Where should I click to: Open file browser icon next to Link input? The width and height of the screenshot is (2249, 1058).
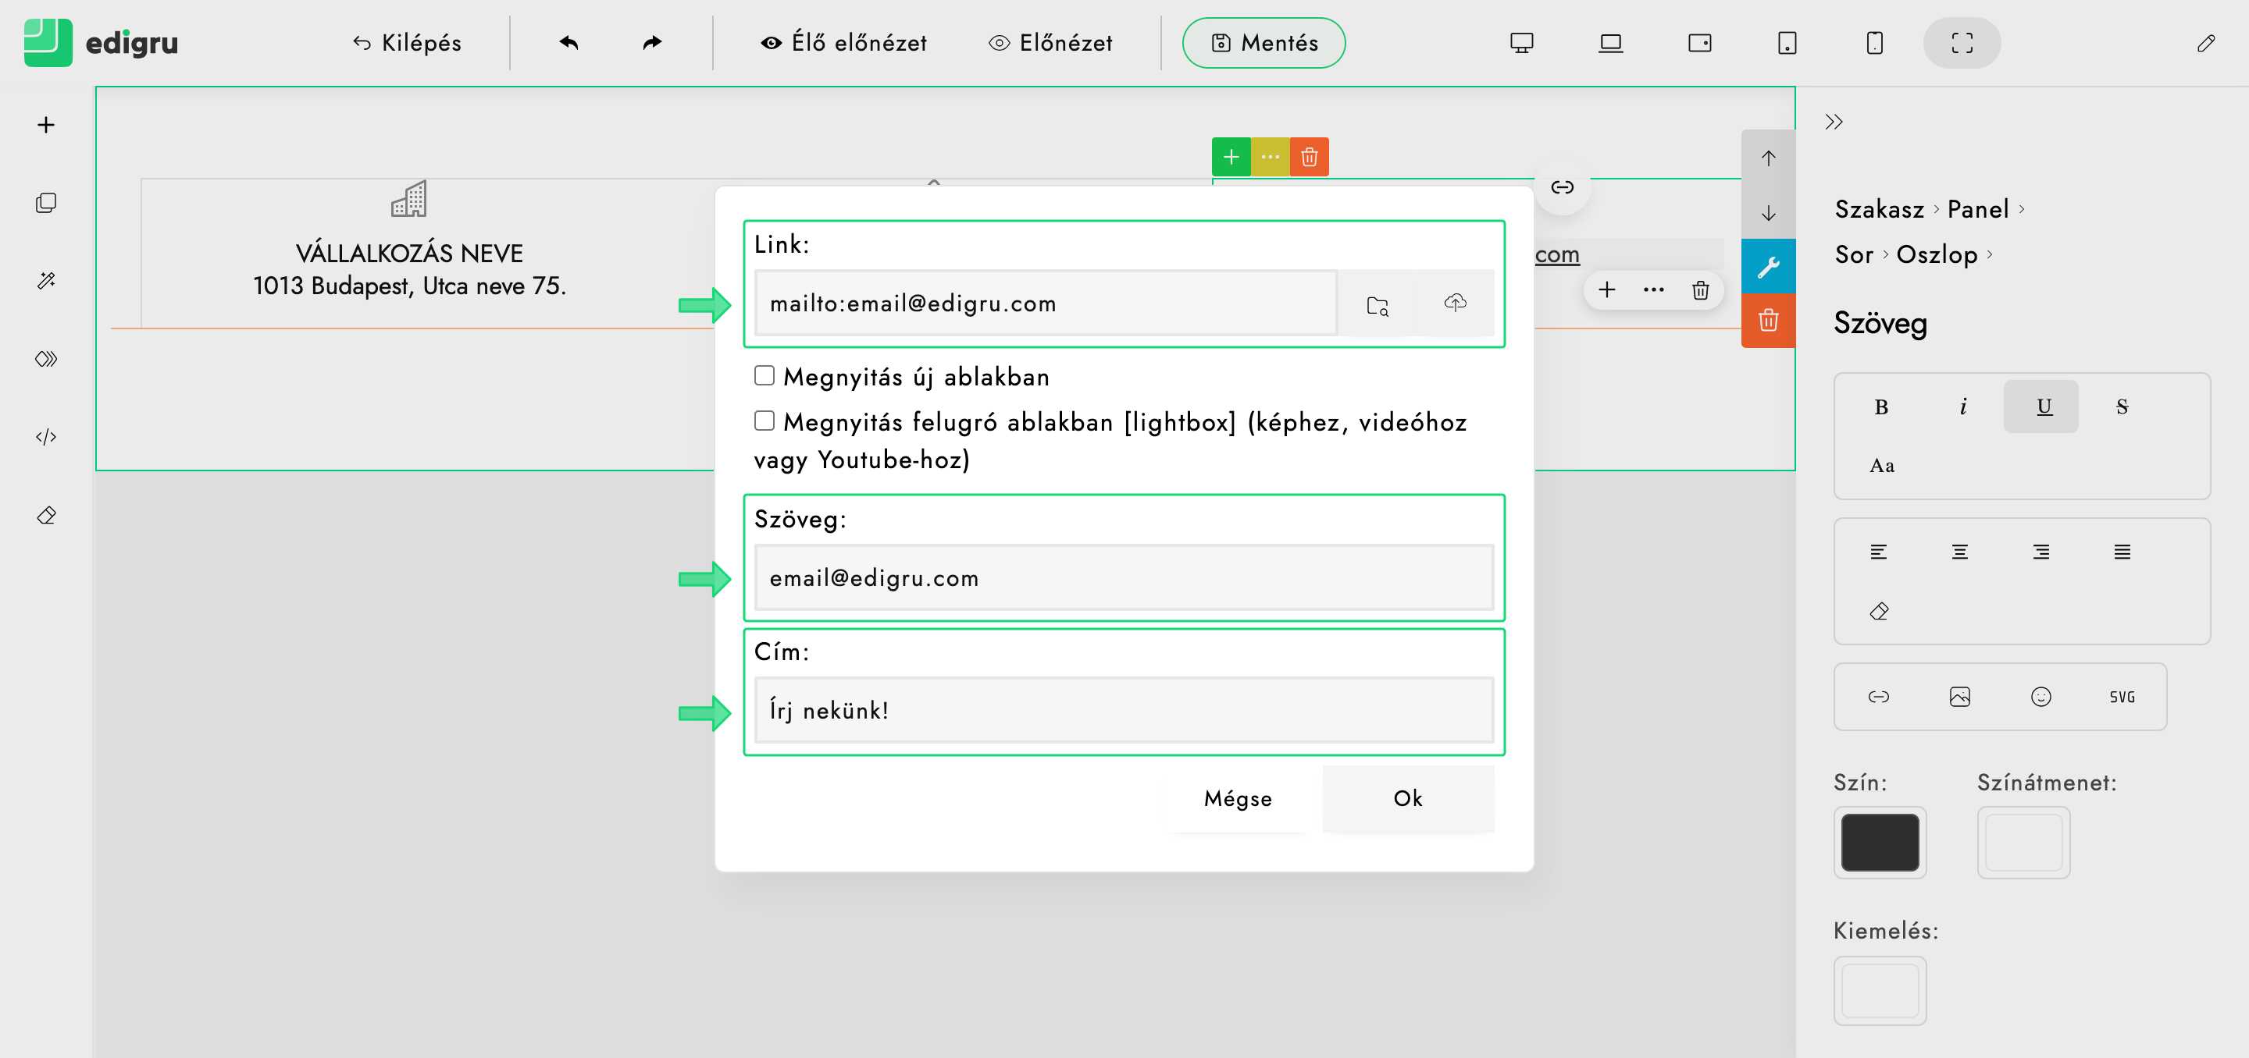1377,304
